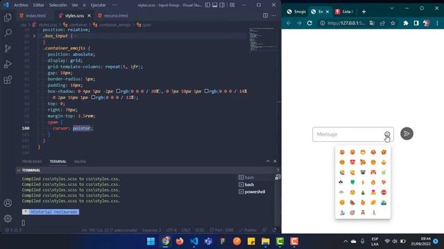Open the Ver menu
The height and width of the screenshot is (249, 444).
pyautogui.click(x=74, y=5)
